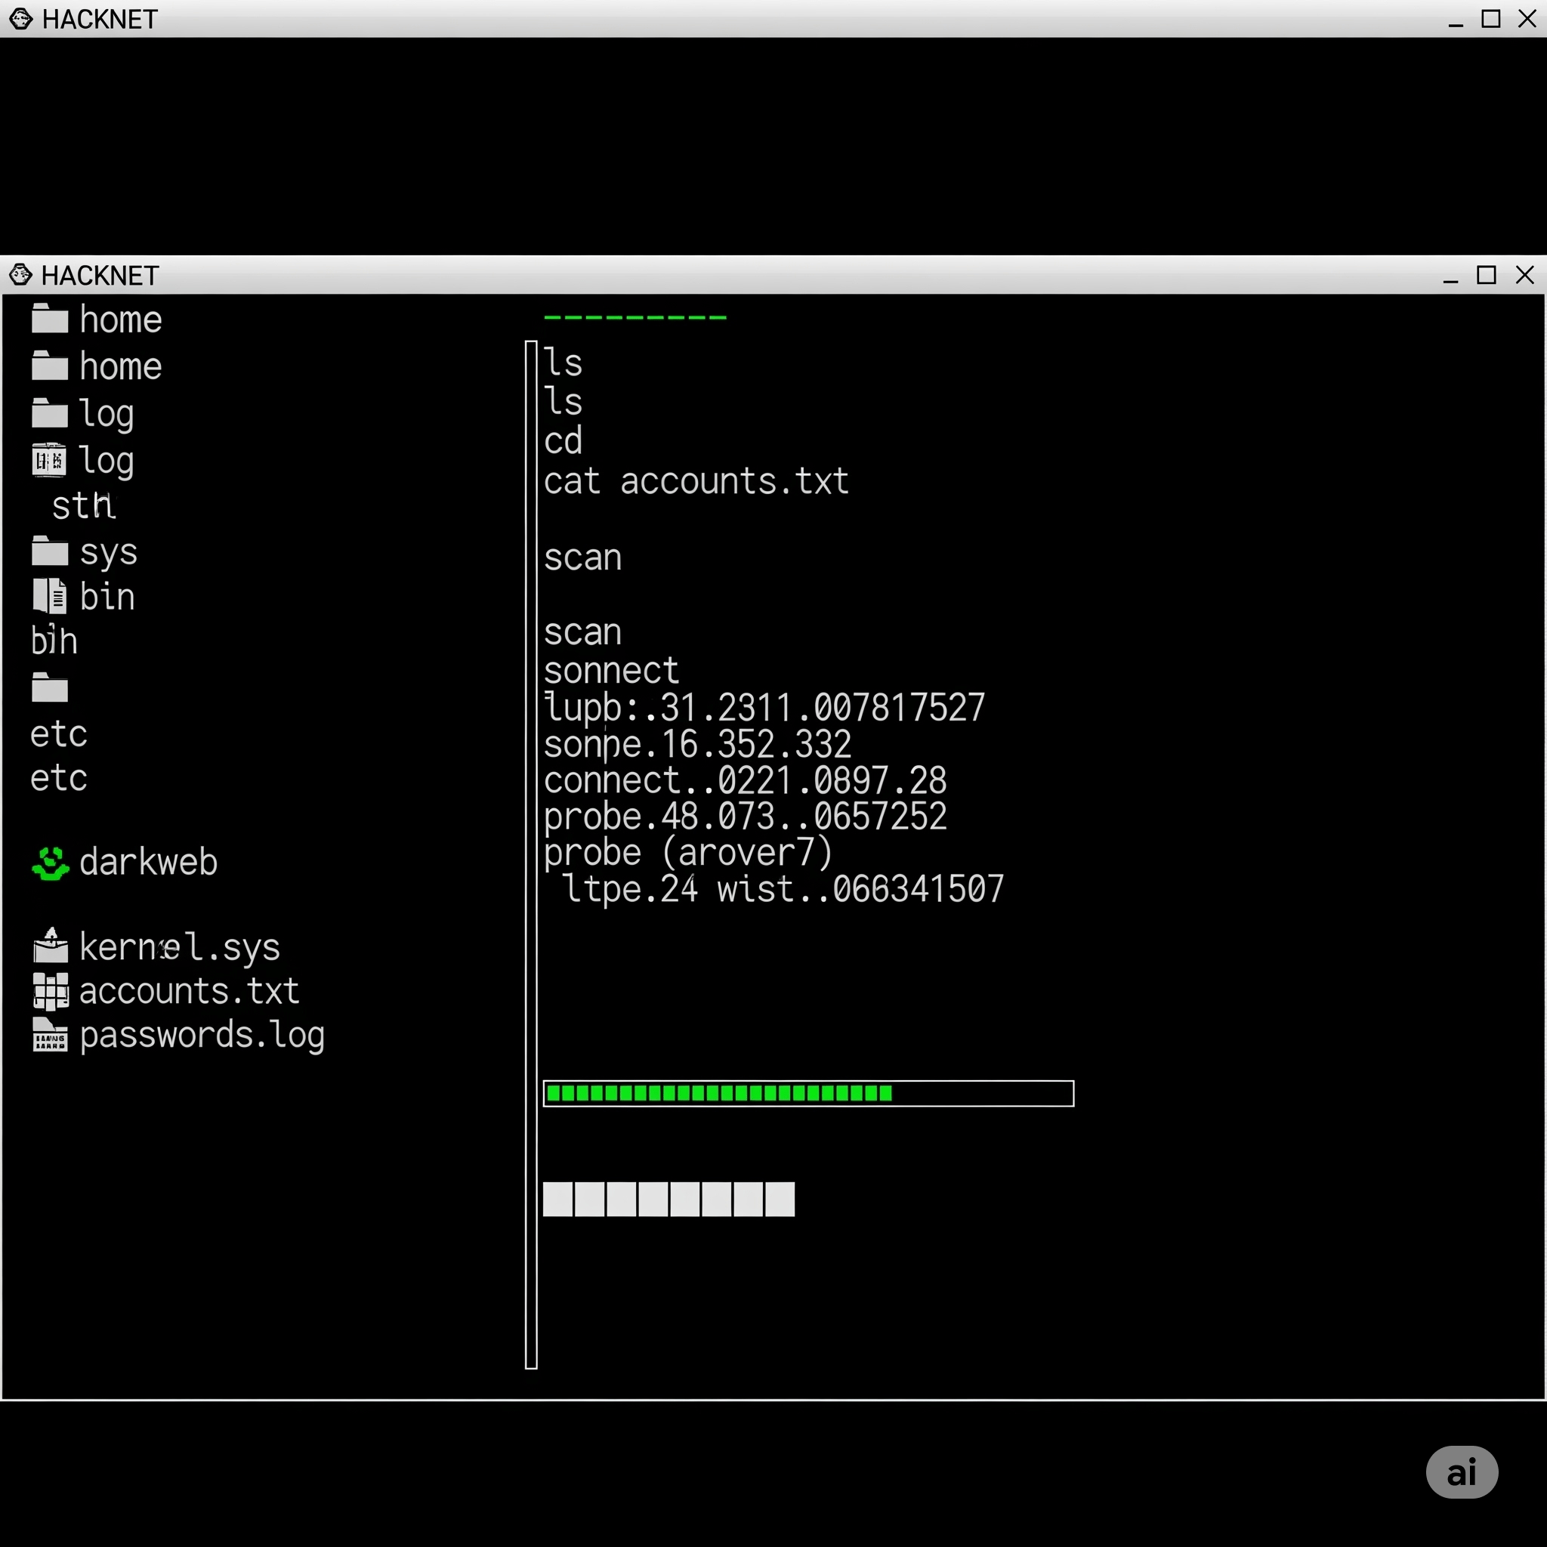The width and height of the screenshot is (1547, 1547).
Task: Click the 'connect..0221.0897.28' line
Action: point(746,781)
